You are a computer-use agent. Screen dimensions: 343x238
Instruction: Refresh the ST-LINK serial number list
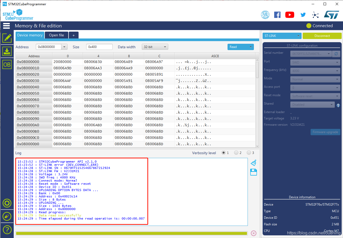pyautogui.click(x=336, y=54)
